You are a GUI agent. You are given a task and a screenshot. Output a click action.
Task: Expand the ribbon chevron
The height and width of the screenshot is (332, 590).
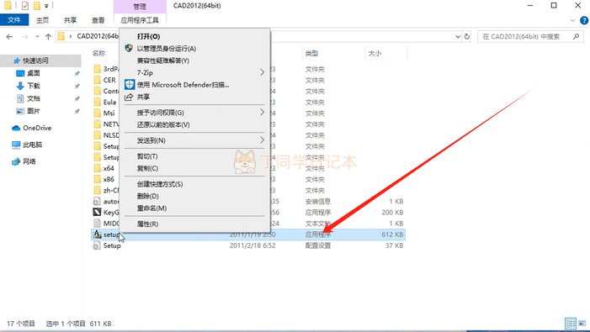[x=572, y=20]
